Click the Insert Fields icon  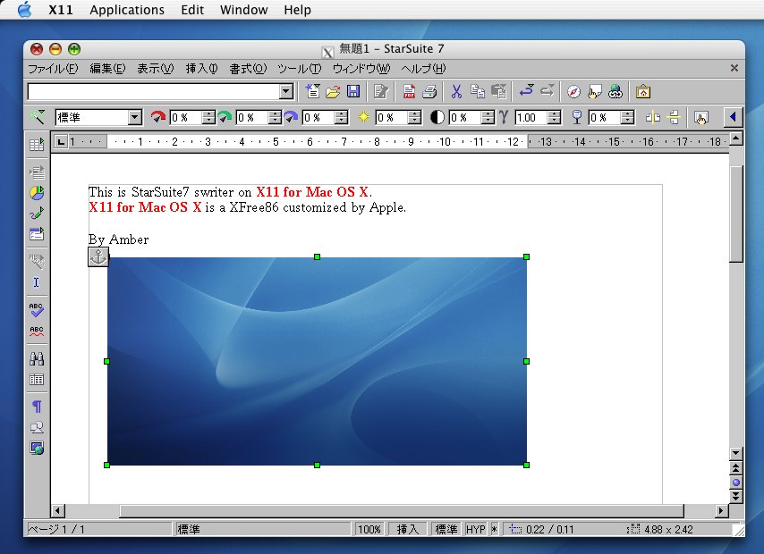(37, 172)
